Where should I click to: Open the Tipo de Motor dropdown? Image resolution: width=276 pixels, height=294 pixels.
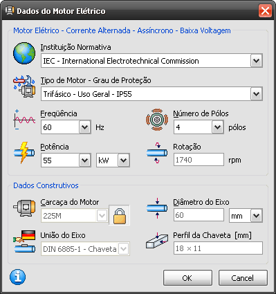257,94
